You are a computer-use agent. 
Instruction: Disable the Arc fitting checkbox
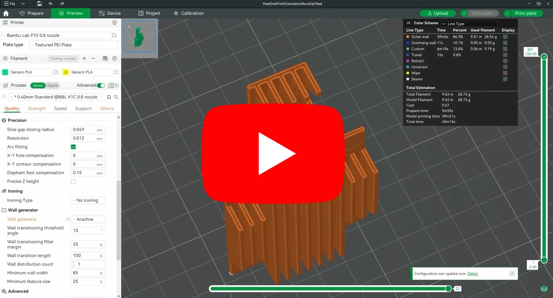tap(73, 147)
